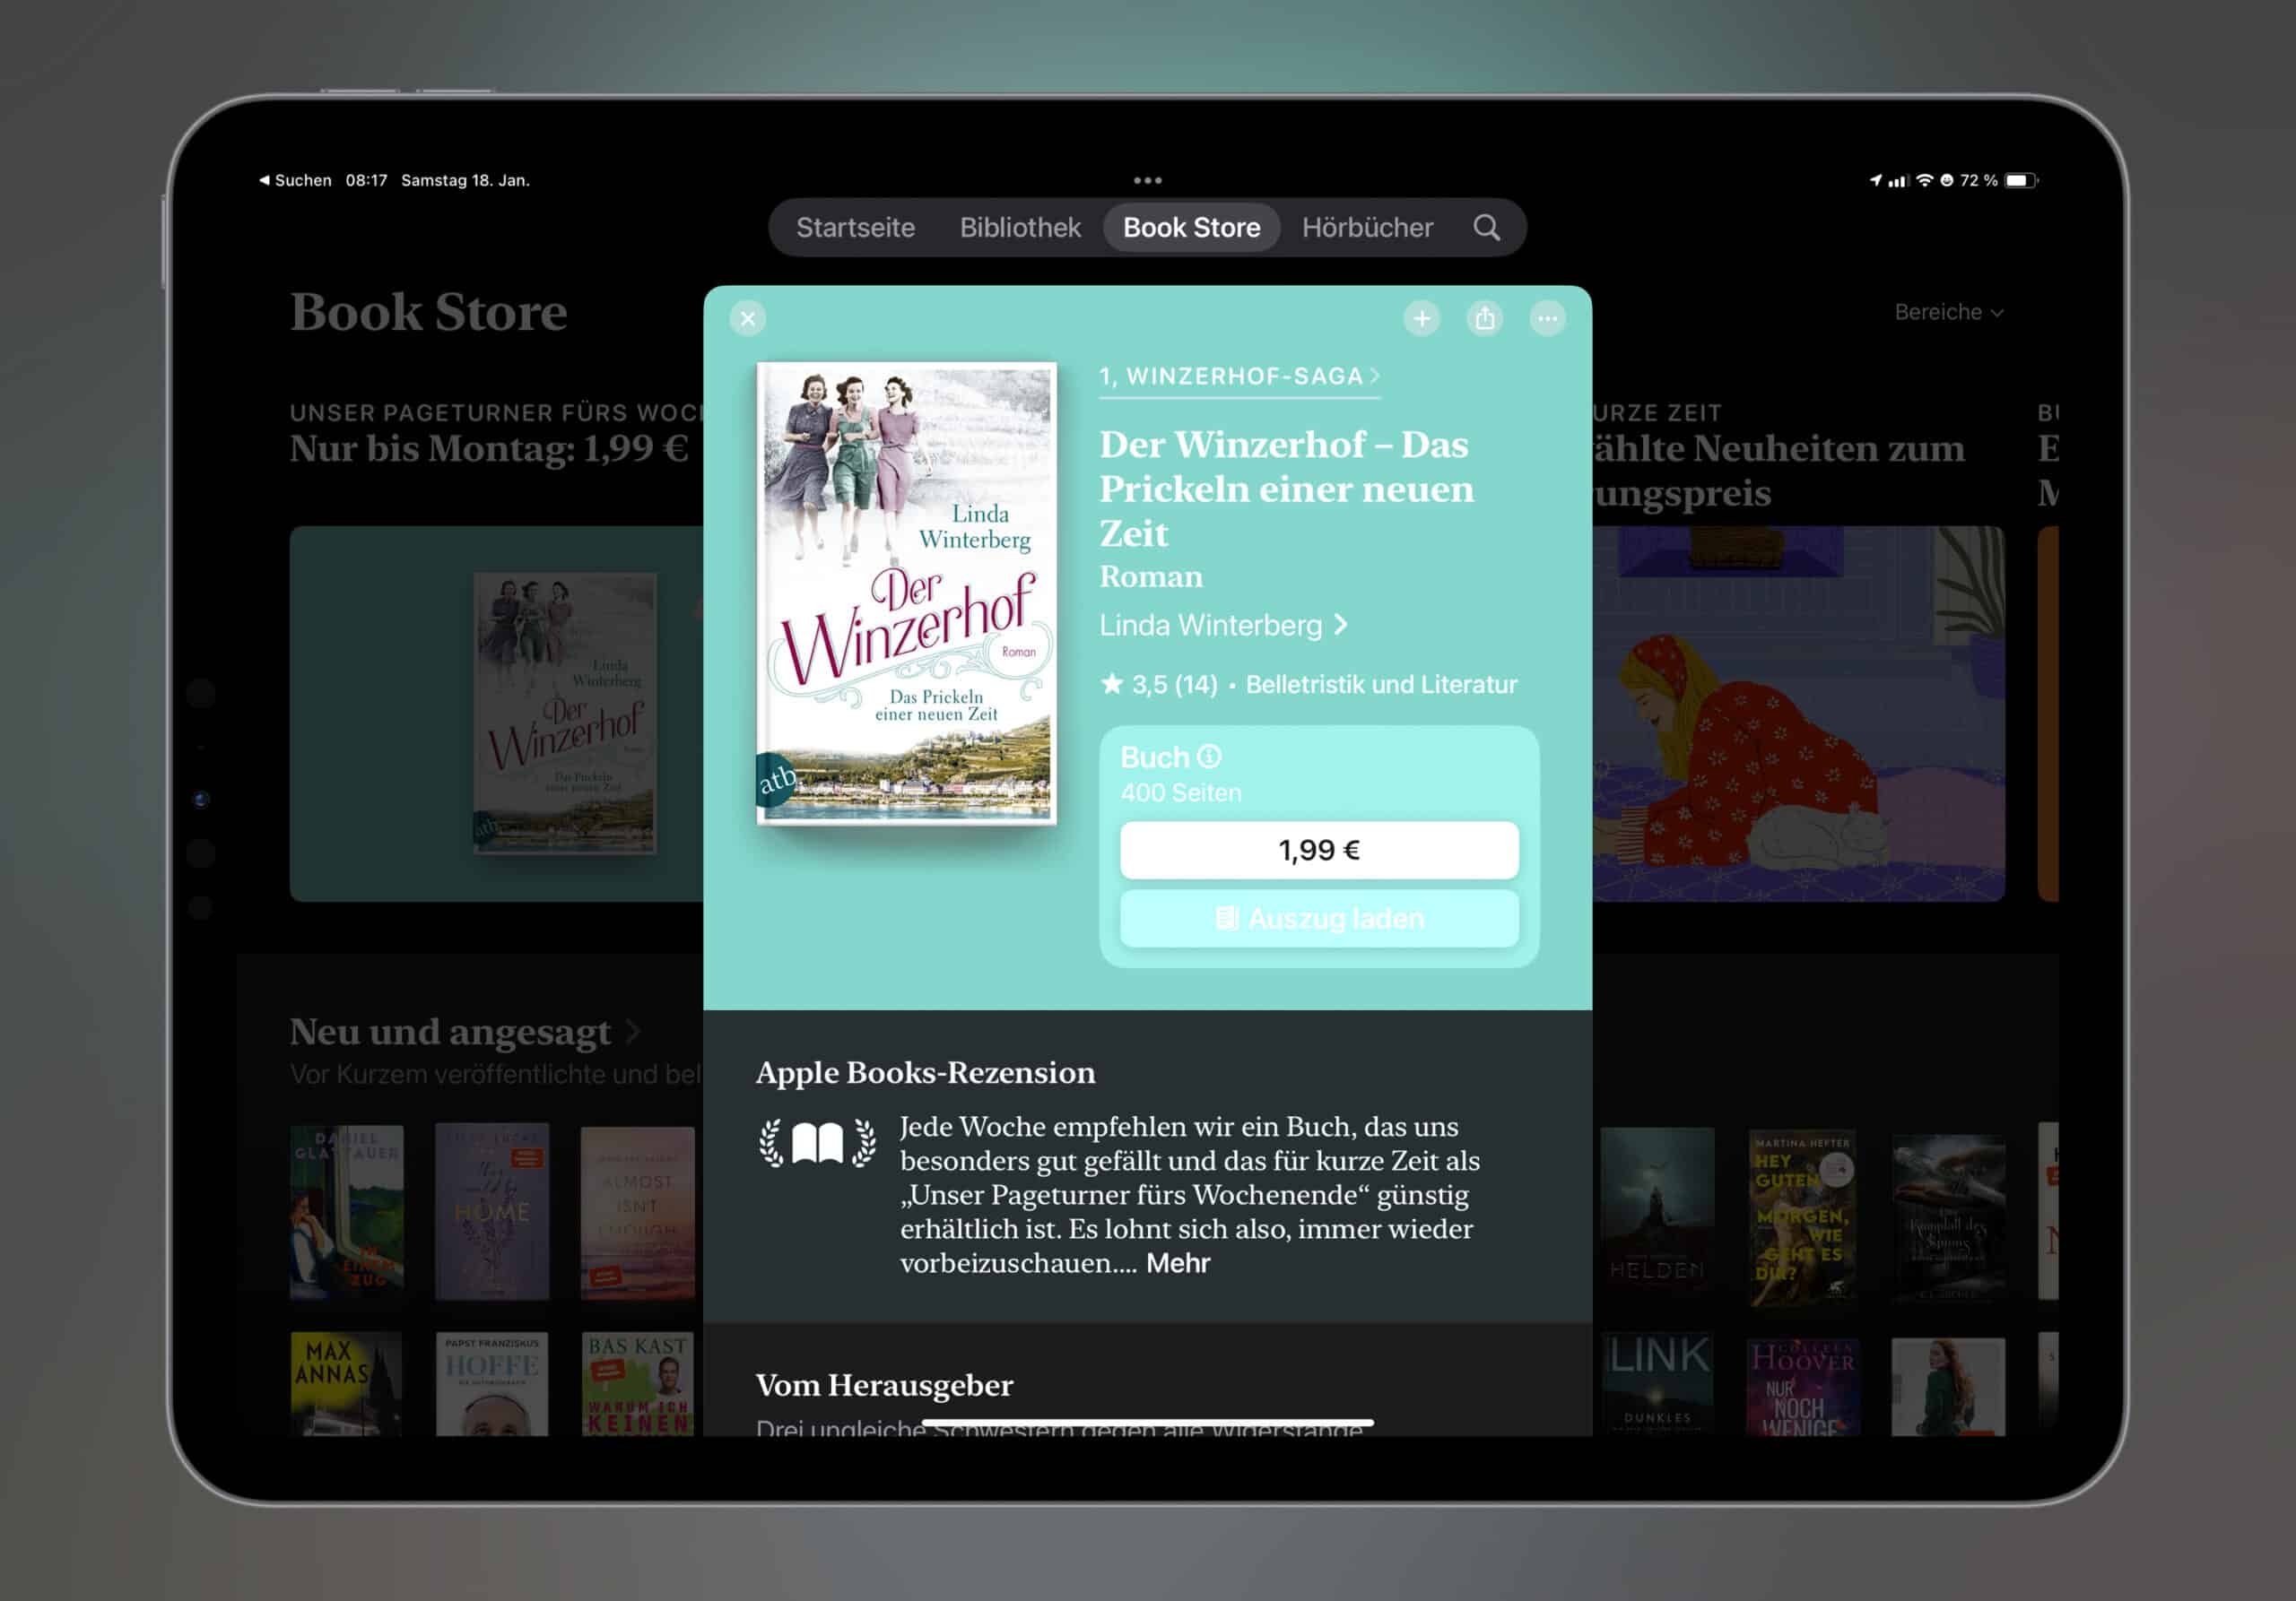Tap the Vom Herausgeber heading
2296x1601 pixels.
click(x=884, y=1384)
